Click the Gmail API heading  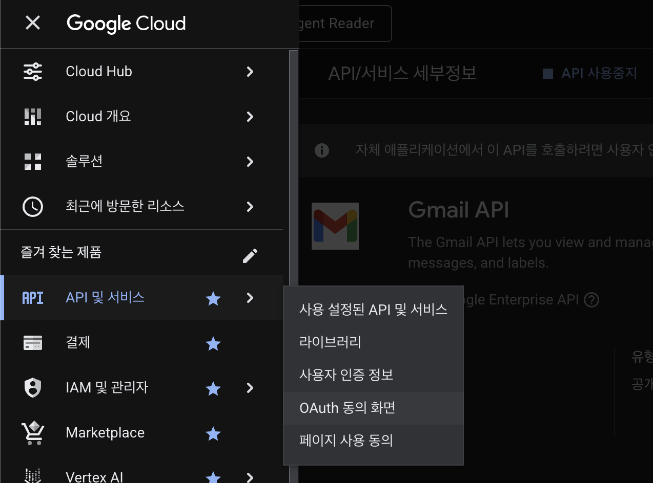pyautogui.click(x=459, y=210)
